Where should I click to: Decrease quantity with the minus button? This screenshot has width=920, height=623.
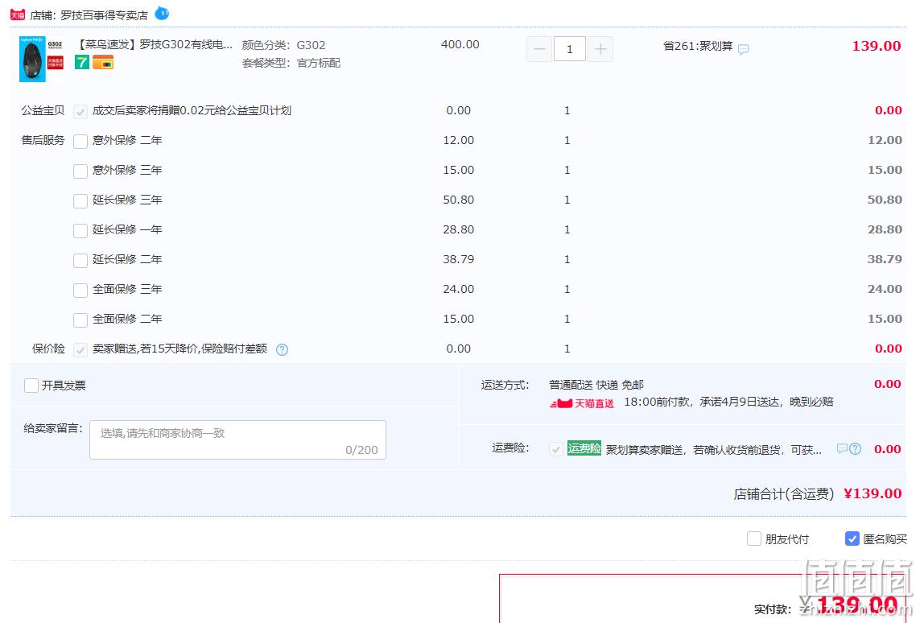pyautogui.click(x=539, y=49)
